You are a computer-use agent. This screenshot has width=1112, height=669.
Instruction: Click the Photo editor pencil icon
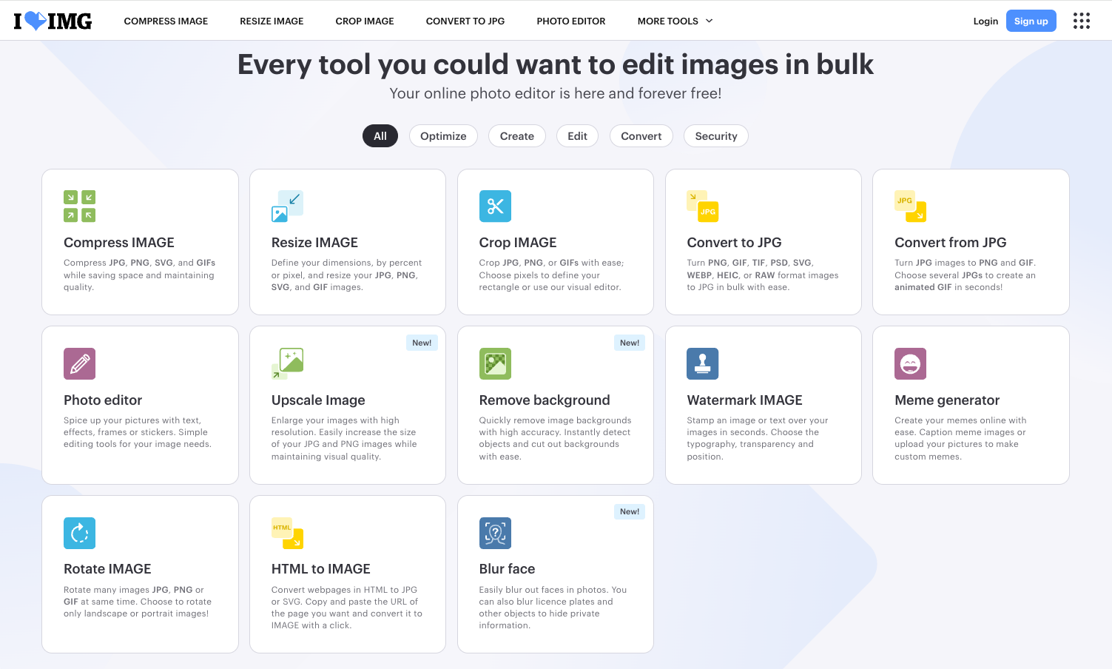point(79,364)
